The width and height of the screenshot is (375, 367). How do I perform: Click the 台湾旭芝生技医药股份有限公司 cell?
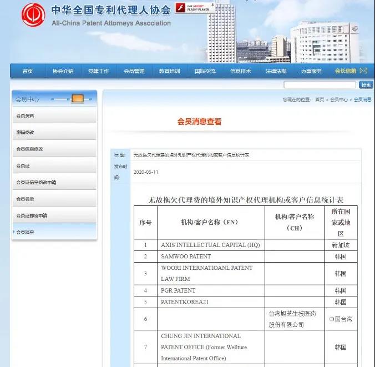tap(295, 319)
